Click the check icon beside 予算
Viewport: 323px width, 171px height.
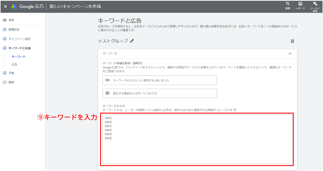[4, 73]
